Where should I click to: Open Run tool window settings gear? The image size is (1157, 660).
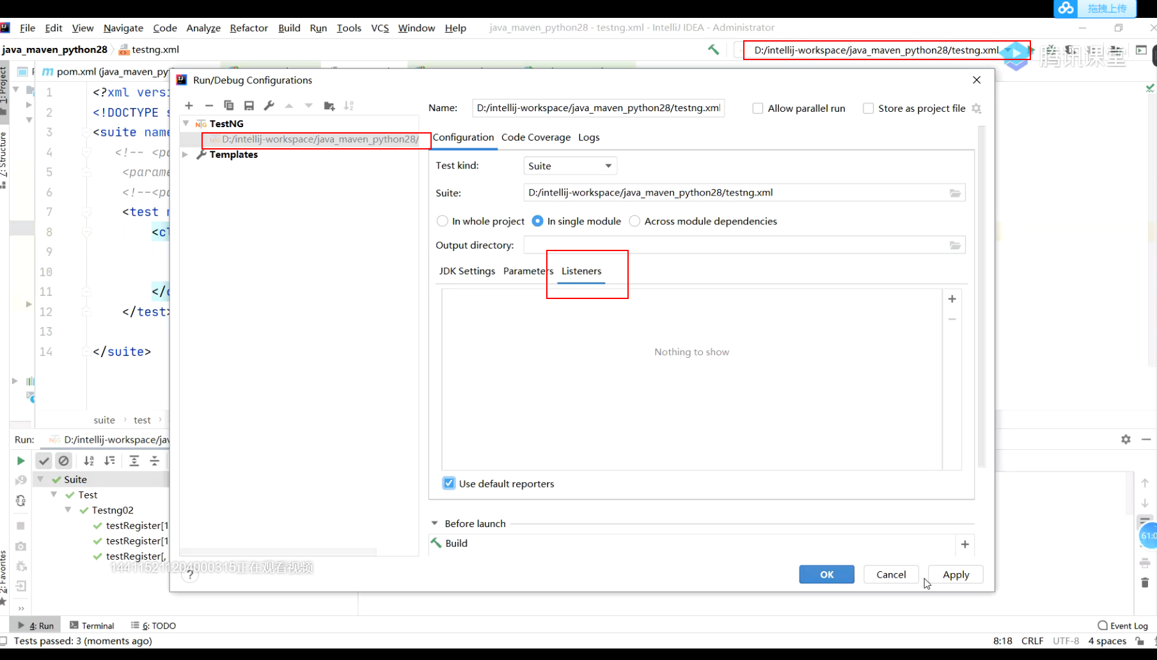click(1126, 440)
